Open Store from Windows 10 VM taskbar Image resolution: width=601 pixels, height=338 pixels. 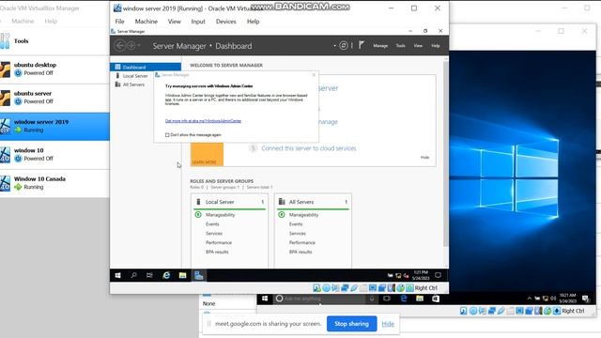(436, 299)
